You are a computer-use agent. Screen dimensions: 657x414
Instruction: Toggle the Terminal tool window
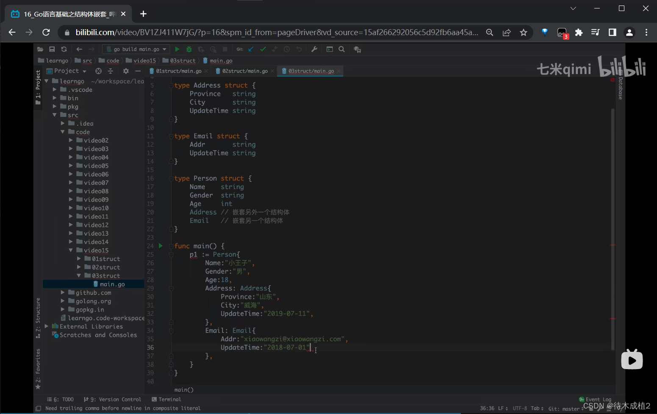click(166, 400)
